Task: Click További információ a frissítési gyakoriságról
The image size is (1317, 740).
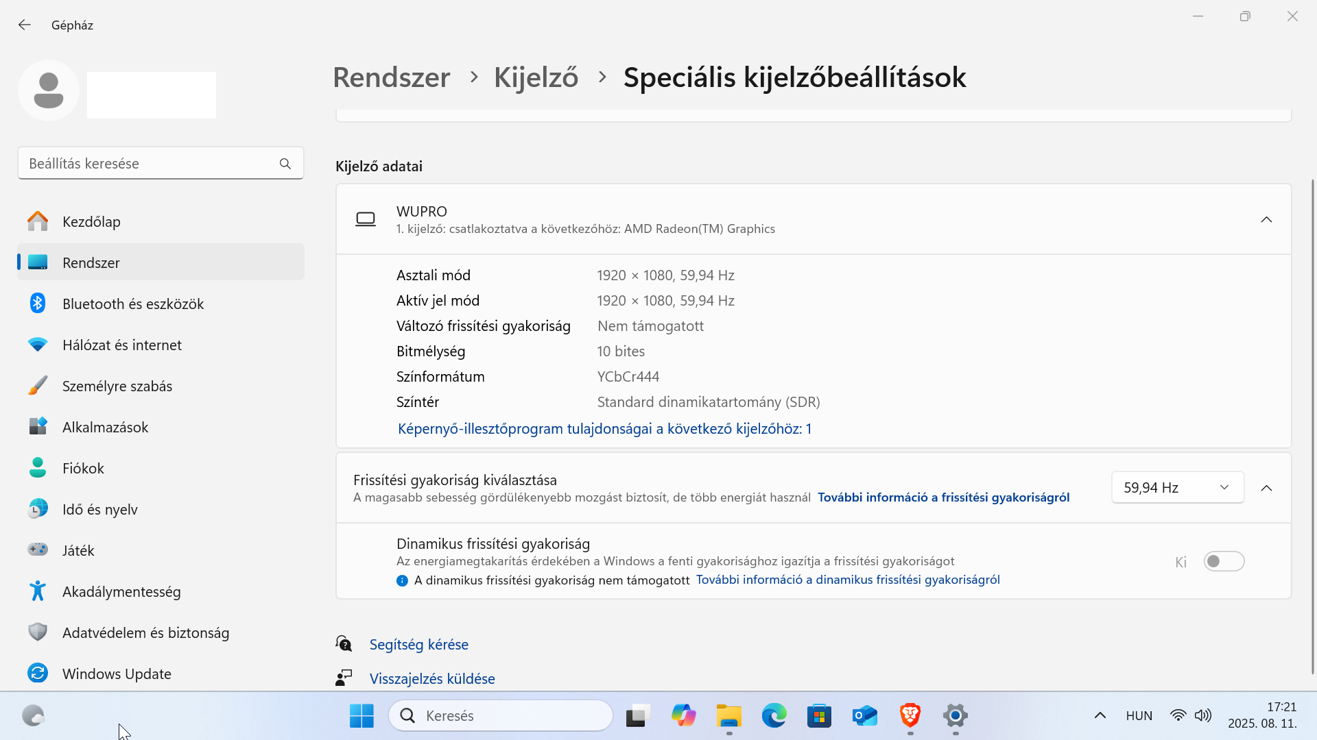Action: [x=943, y=497]
